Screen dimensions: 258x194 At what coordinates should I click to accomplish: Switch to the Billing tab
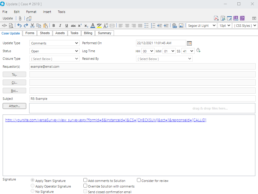(x=88, y=33)
